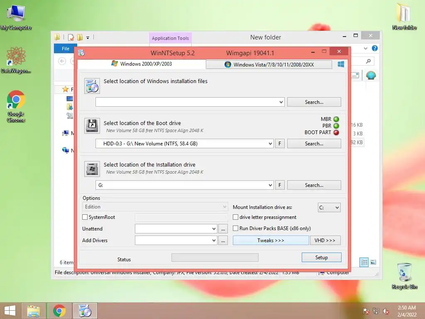Click Installation drive hard disk icon

tap(92, 169)
